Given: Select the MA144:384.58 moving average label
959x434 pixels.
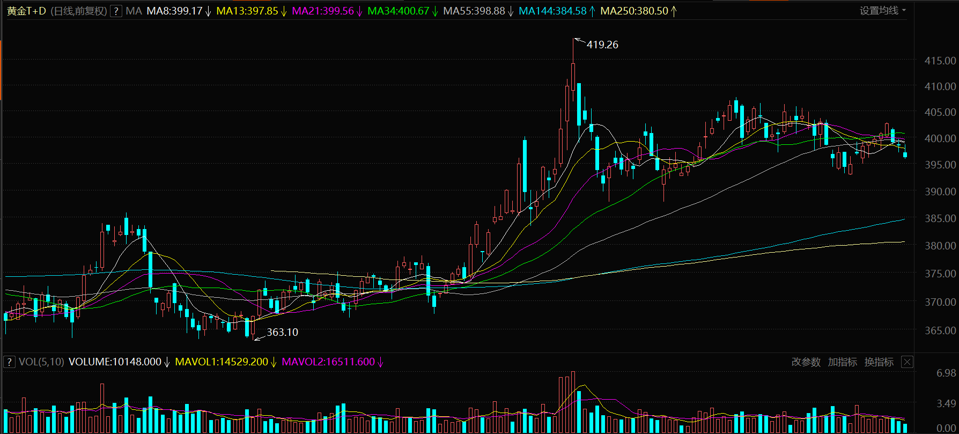Looking at the screenshot, I should pyautogui.click(x=553, y=11).
